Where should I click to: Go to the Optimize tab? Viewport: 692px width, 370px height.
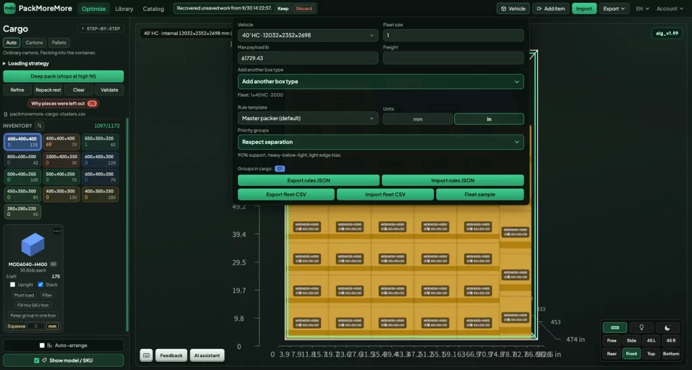(93, 8)
